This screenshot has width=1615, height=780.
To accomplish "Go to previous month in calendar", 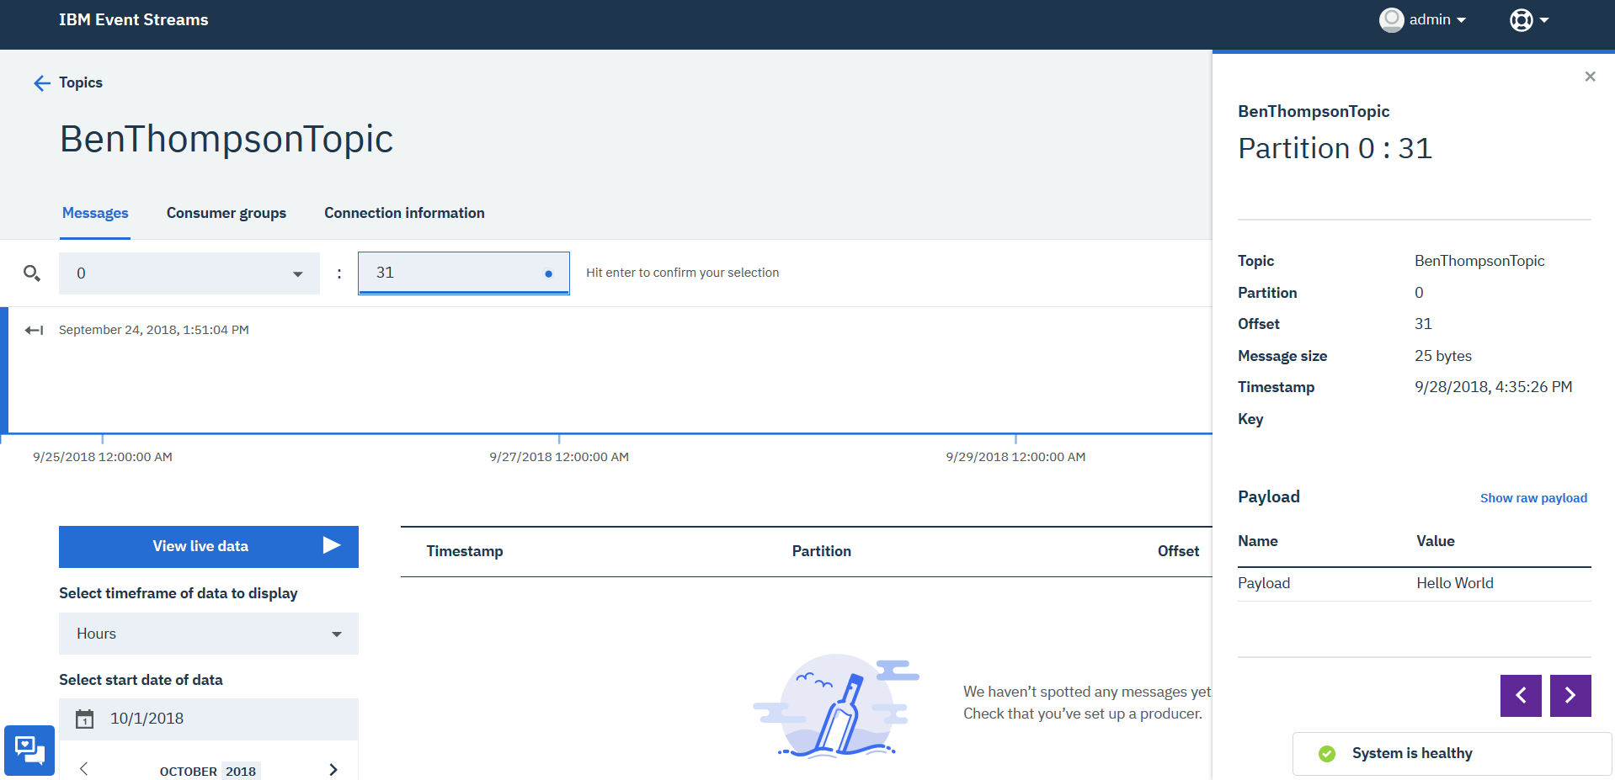I will [84, 769].
